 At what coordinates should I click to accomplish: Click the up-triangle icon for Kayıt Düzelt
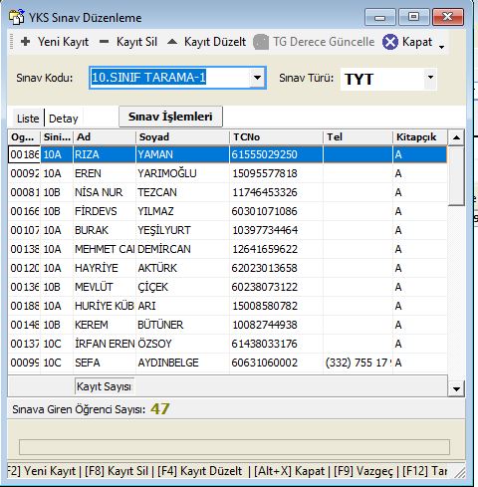coord(172,42)
